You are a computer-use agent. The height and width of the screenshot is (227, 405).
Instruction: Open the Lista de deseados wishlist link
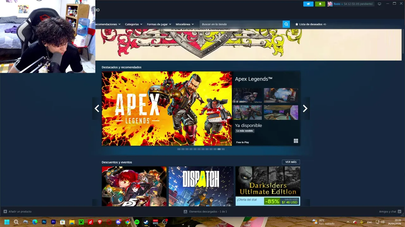310,24
